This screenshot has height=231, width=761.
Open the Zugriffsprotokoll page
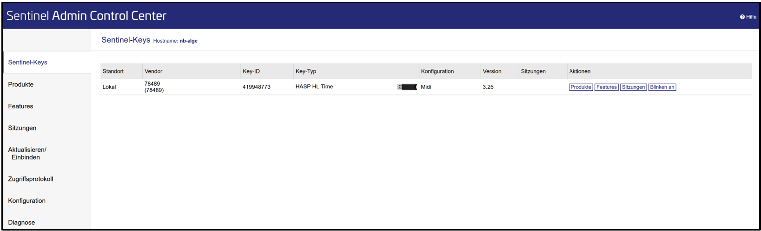coord(31,179)
